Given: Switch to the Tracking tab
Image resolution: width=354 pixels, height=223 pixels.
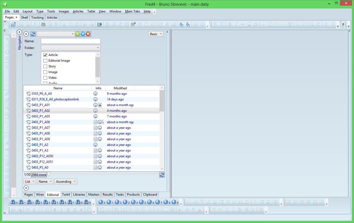Looking at the screenshot, I should [x=37, y=18].
